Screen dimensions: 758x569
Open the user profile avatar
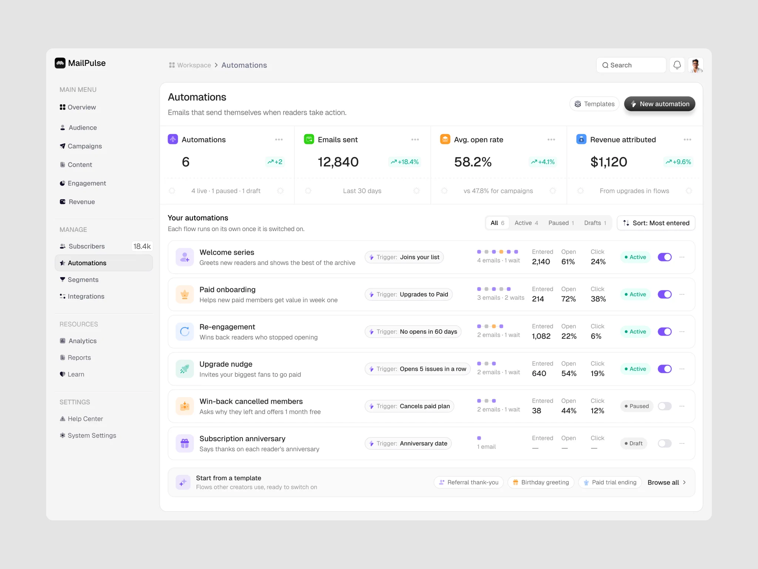tap(696, 65)
